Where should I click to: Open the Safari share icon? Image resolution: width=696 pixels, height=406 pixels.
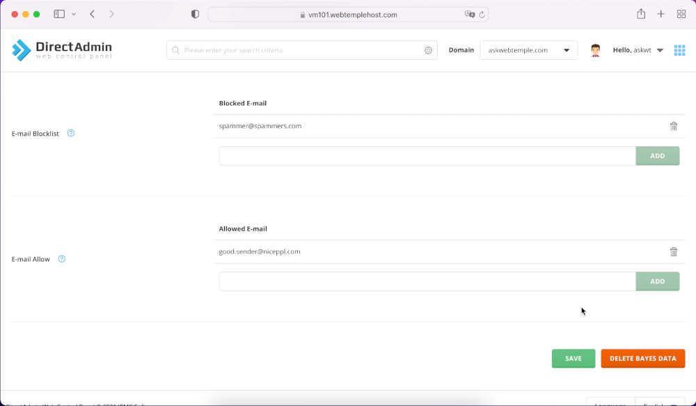(641, 14)
